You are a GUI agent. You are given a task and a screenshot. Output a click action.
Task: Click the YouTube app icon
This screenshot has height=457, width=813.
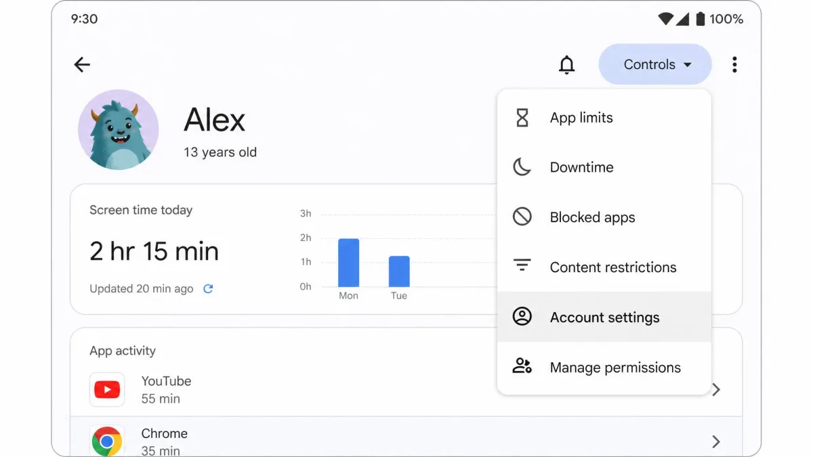107,389
